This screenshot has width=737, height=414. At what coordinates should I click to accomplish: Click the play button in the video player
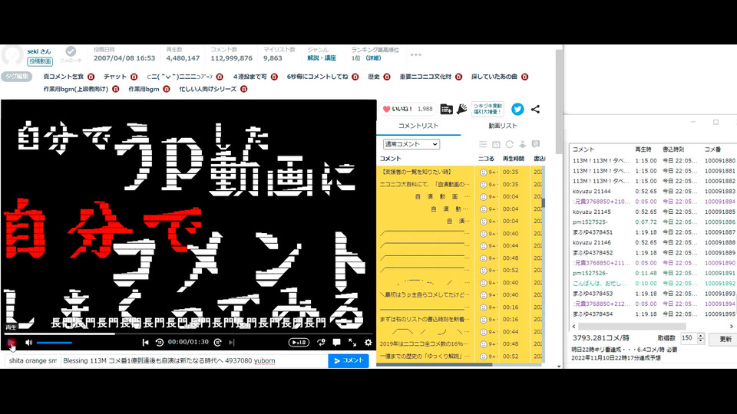(x=12, y=343)
